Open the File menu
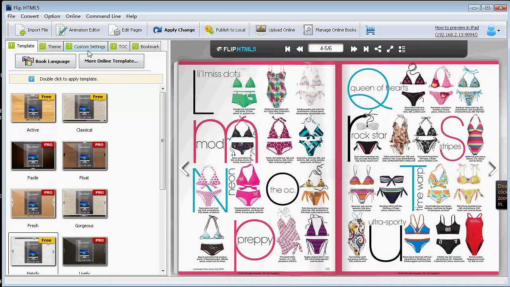This screenshot has height=287, width=510. [11, 16]
